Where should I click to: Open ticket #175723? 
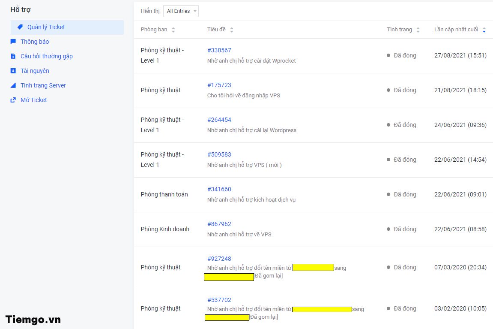tap(219, 85)
